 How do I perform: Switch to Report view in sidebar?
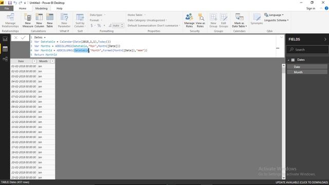pos(5,39)
